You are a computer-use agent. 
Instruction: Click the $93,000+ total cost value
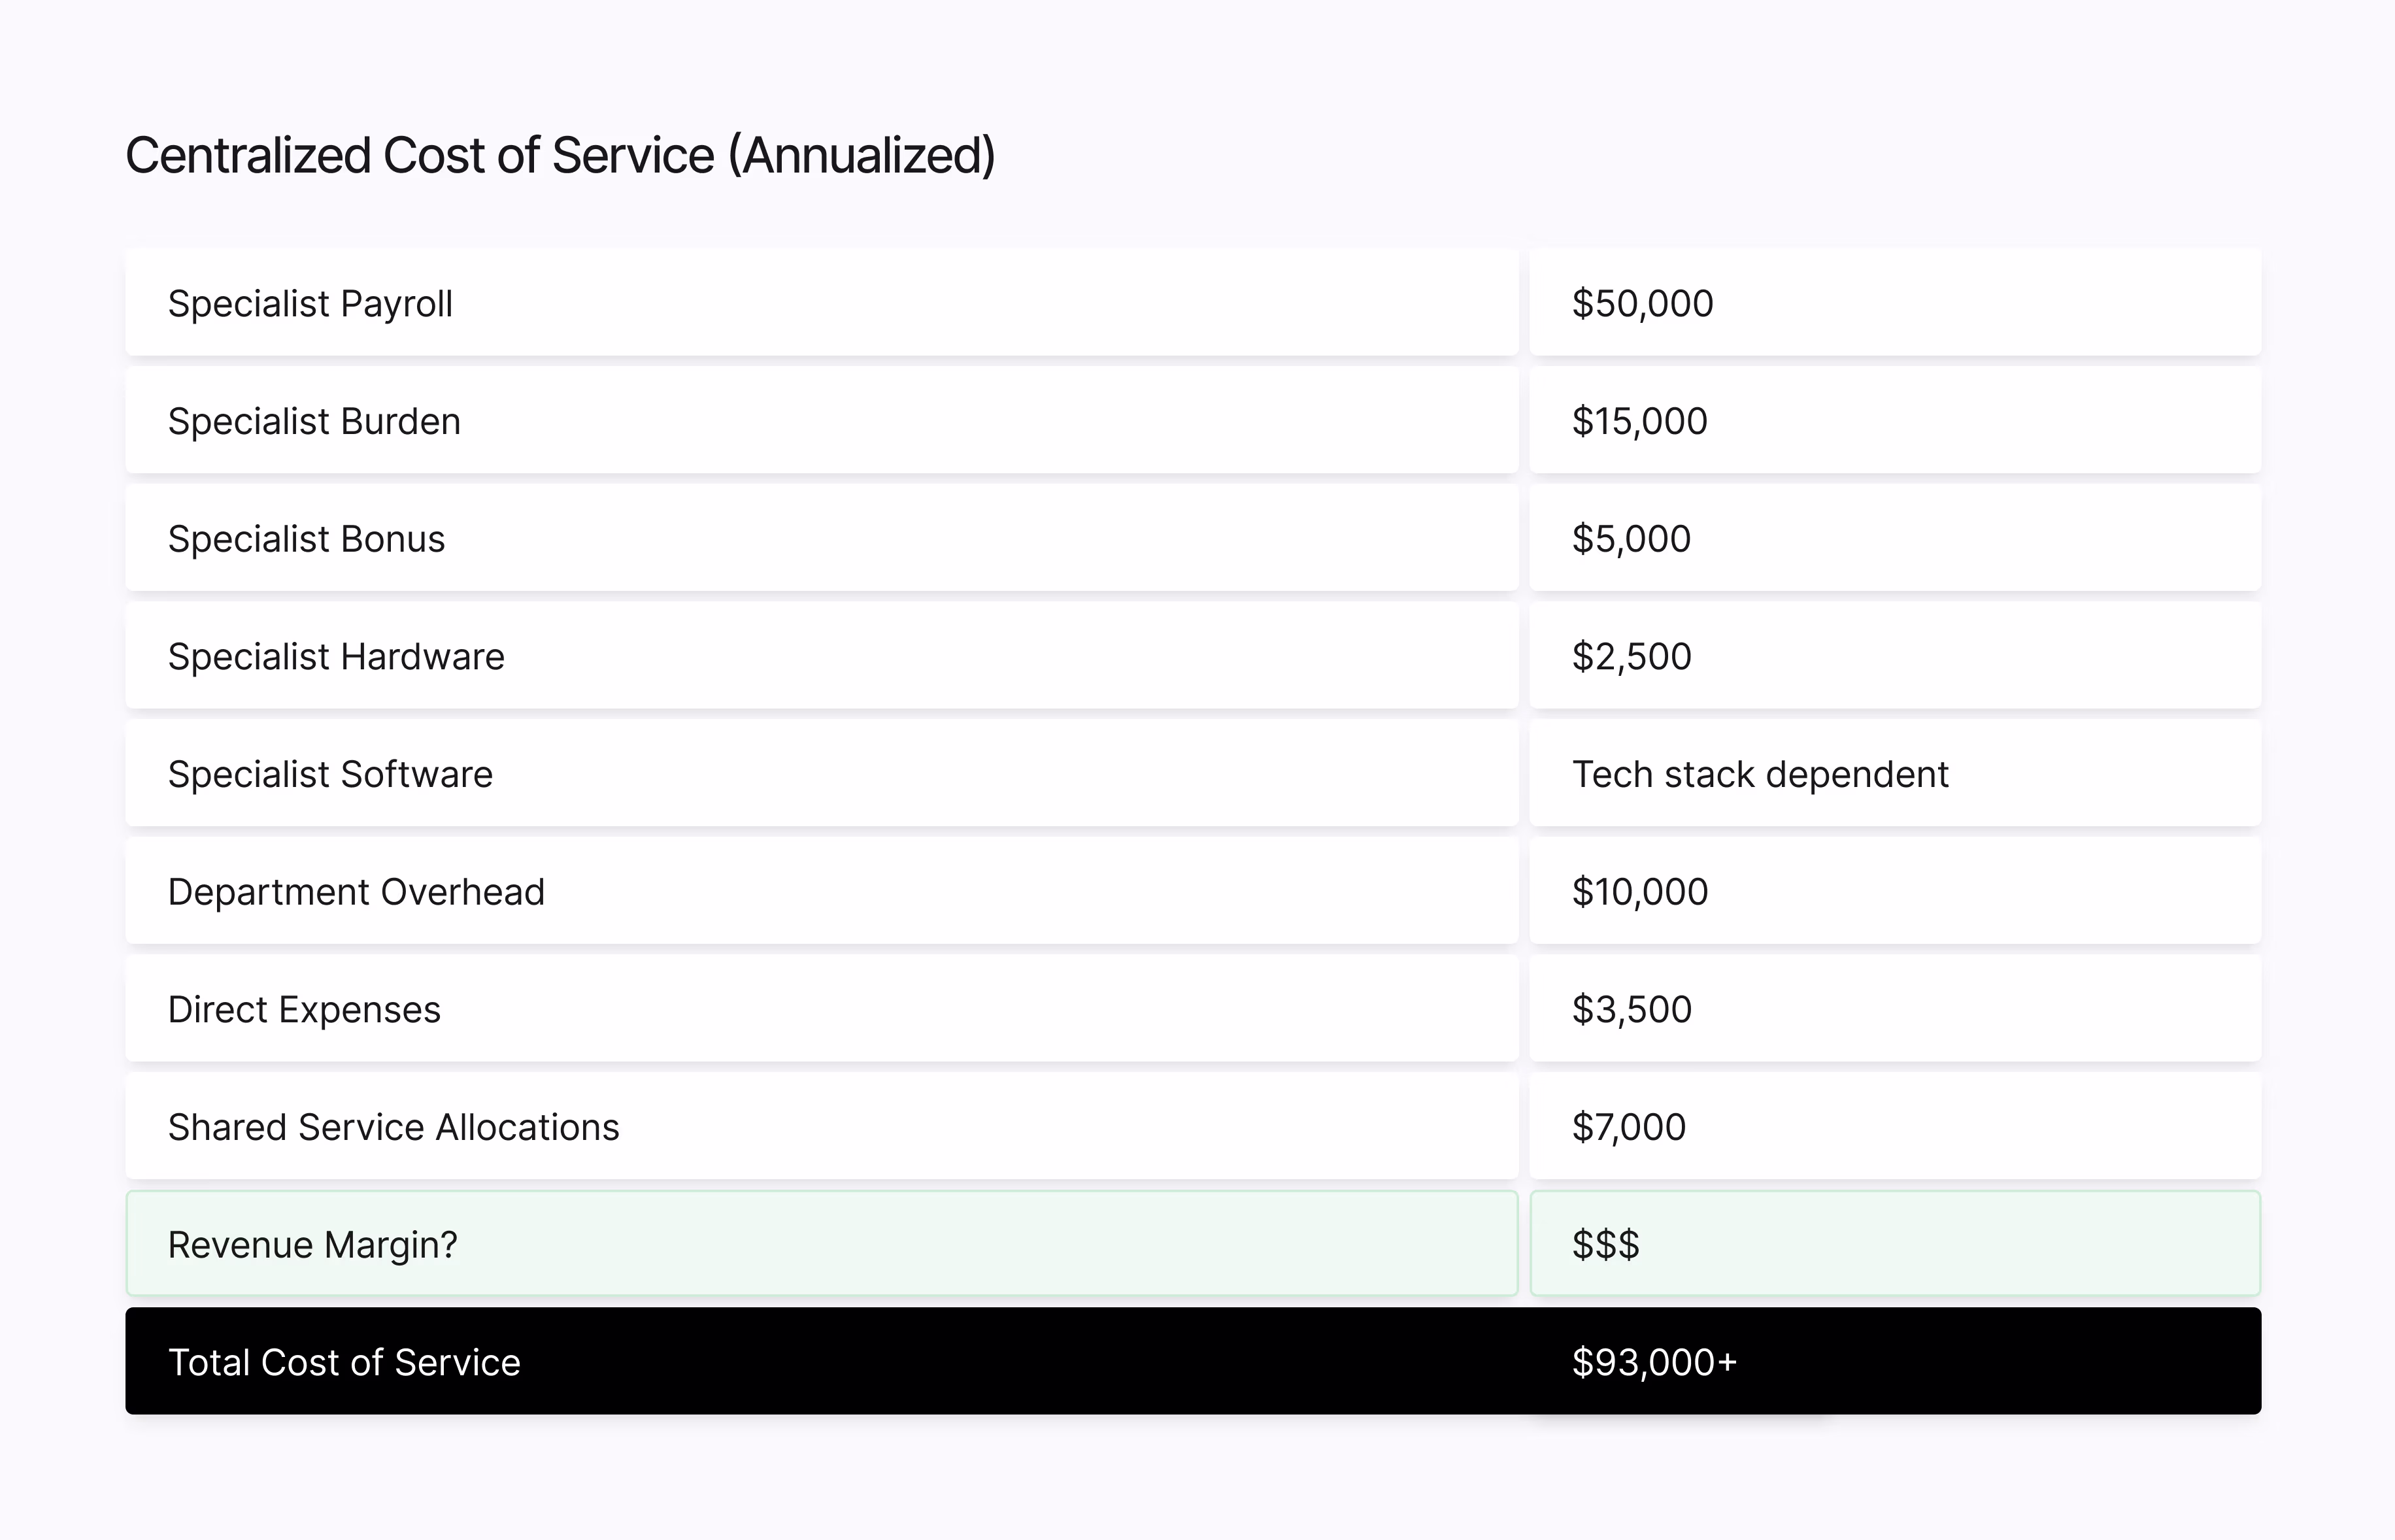pyautogui.click(x=1654, y=1362)
